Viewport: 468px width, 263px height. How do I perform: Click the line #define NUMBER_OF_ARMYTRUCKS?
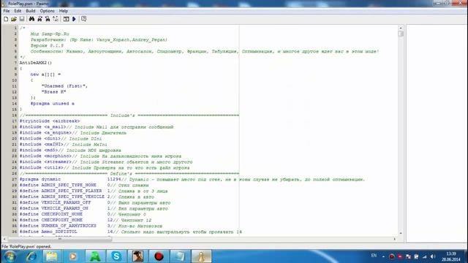91,226
